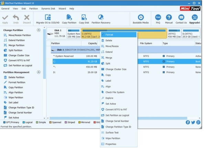Select Copy Partition in sidebar list

tap(13, 87)
